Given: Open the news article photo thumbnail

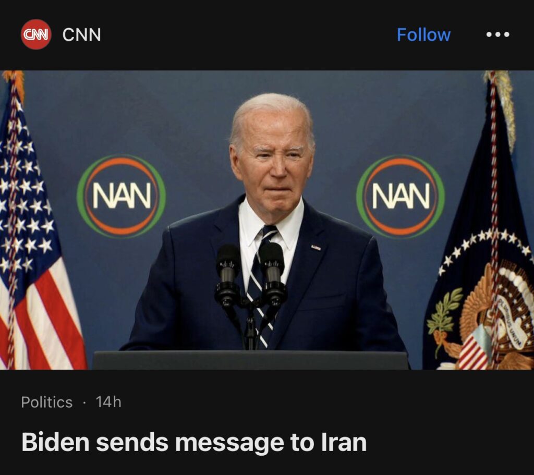Looking at the screenshot, I should (267, 220).
